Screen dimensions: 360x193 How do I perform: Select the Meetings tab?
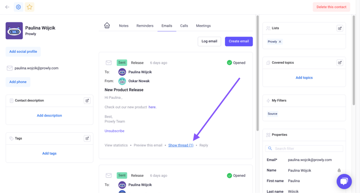203,26
